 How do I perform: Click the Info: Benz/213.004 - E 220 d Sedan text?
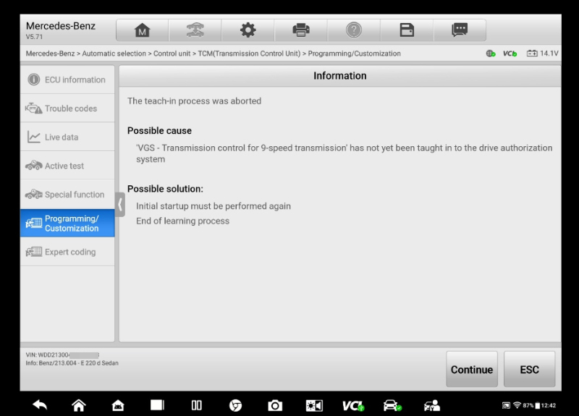click(x=72, y=363)
